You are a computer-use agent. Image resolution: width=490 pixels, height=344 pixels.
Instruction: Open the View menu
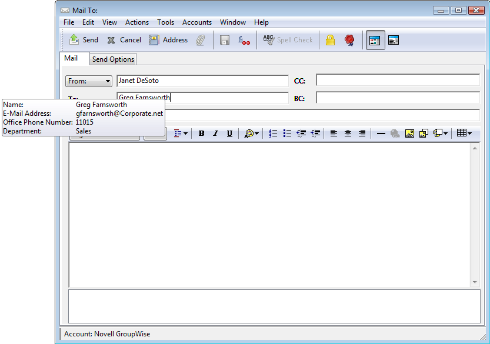(x=109, y=22)
